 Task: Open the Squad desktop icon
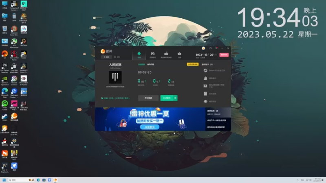[24, 55]
